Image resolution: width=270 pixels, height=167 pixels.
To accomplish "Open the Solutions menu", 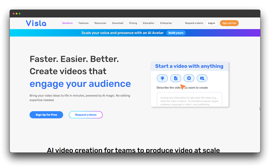I will (x=67, y=23).
